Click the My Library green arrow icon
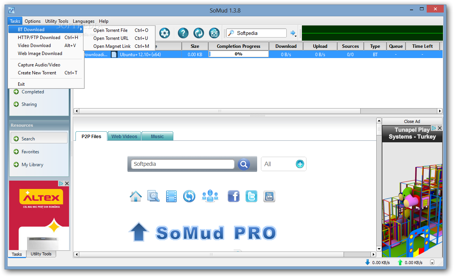454x277 pixels. pyautogui.click(x=16, y=165)
